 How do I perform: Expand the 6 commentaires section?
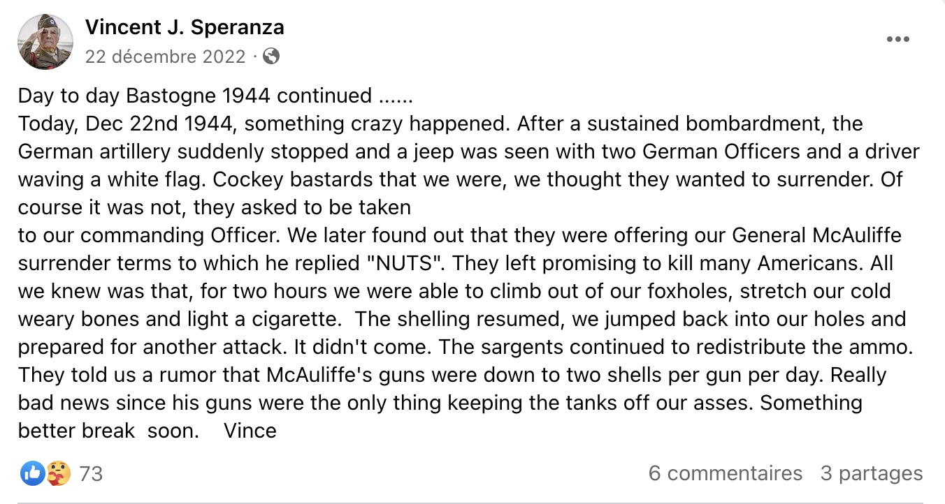(x=726, y=473)
